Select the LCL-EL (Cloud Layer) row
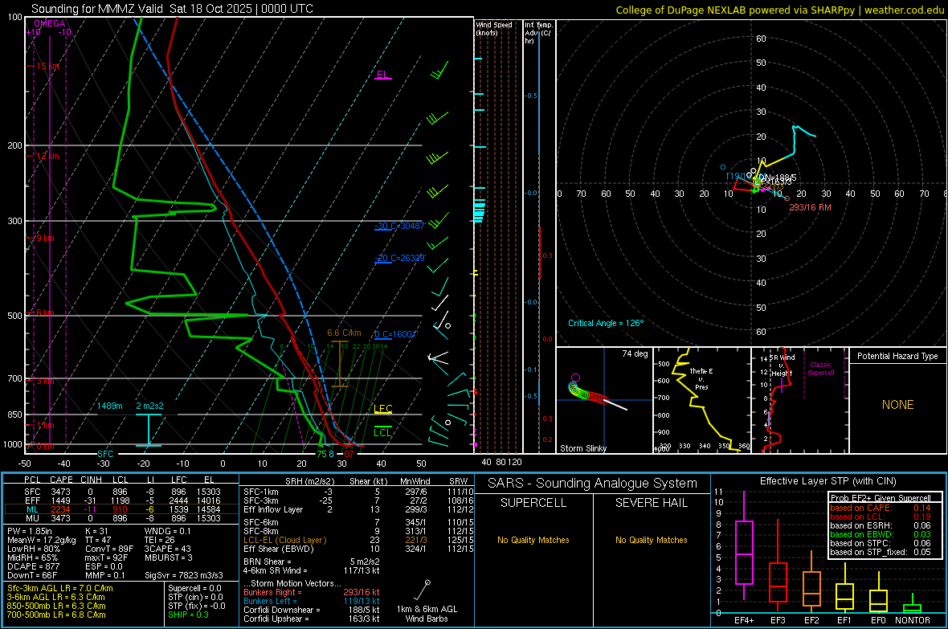The height and width of the screenshot is (629, 948). [x=358, y=540]
